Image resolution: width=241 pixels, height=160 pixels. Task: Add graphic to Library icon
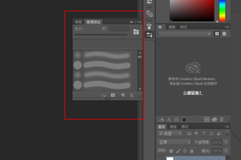161,119
